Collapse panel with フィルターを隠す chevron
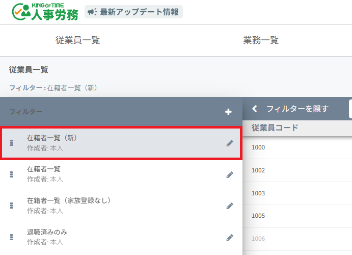352x255 pixels. point(255,109)
